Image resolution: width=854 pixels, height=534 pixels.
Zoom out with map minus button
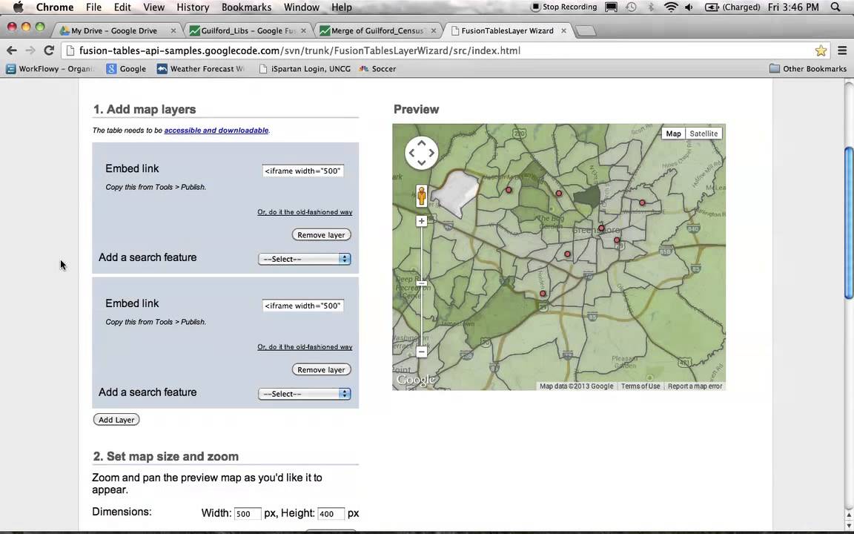[x=422, y=352]
